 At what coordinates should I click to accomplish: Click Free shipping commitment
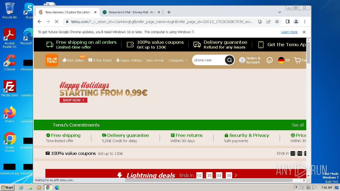(x=63, y=138)
